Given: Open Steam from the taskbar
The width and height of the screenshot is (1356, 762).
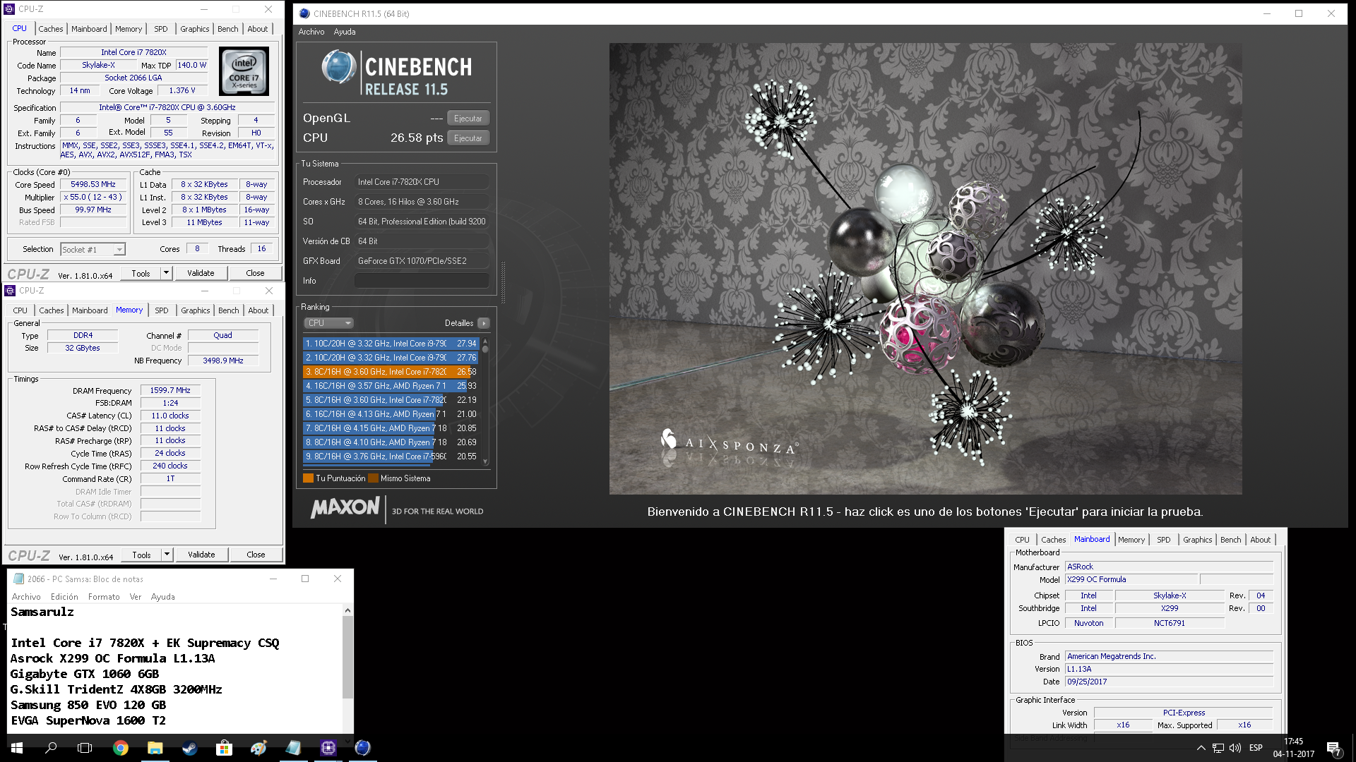Looking at the screenshot, I should (x=189, y=748).
